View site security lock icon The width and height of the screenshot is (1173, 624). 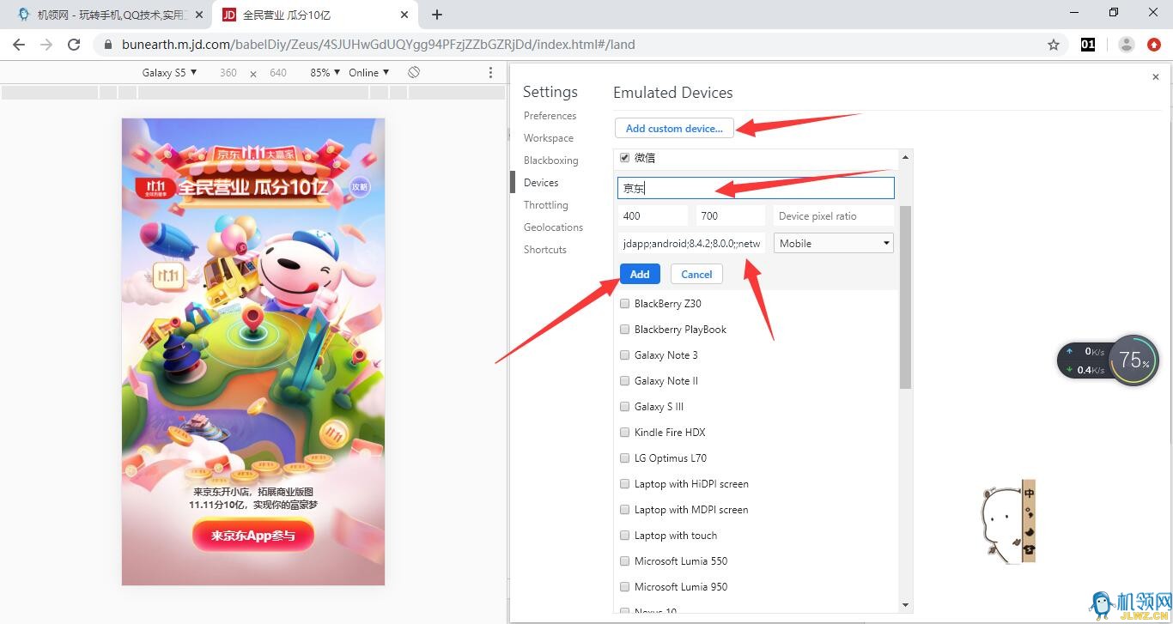107,45
